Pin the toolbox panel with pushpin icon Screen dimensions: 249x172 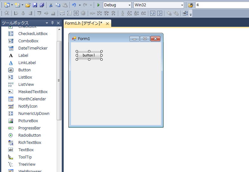53,23
